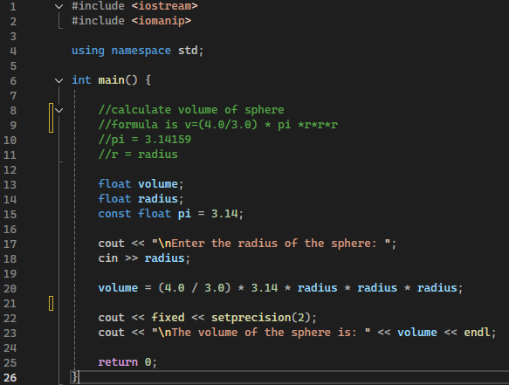The height and width of the screenshot is (385, 509).
Task: Click 'volume' in the float declaration
Action: click(x=158, y=184)
